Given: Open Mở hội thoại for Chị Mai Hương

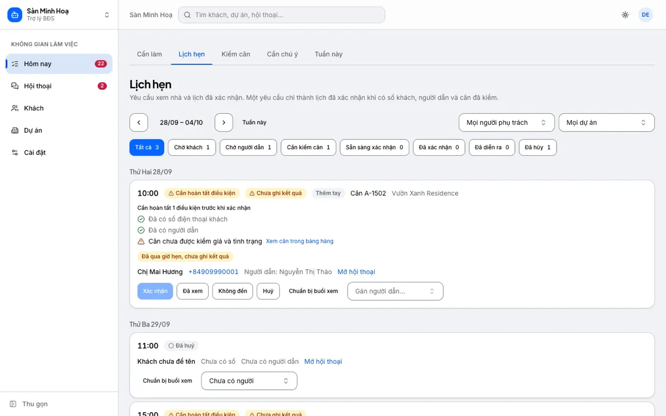Looking at the screenshot, I should 356,272.
